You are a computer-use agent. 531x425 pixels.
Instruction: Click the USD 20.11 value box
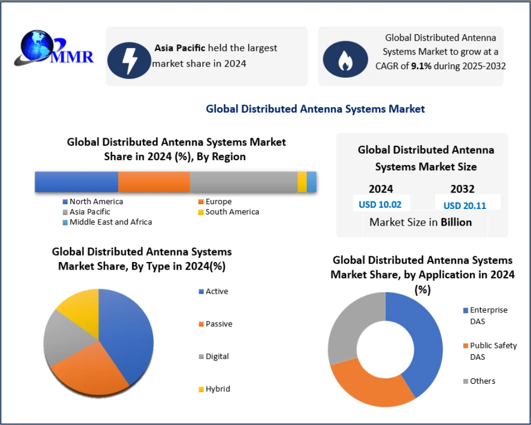465,205
